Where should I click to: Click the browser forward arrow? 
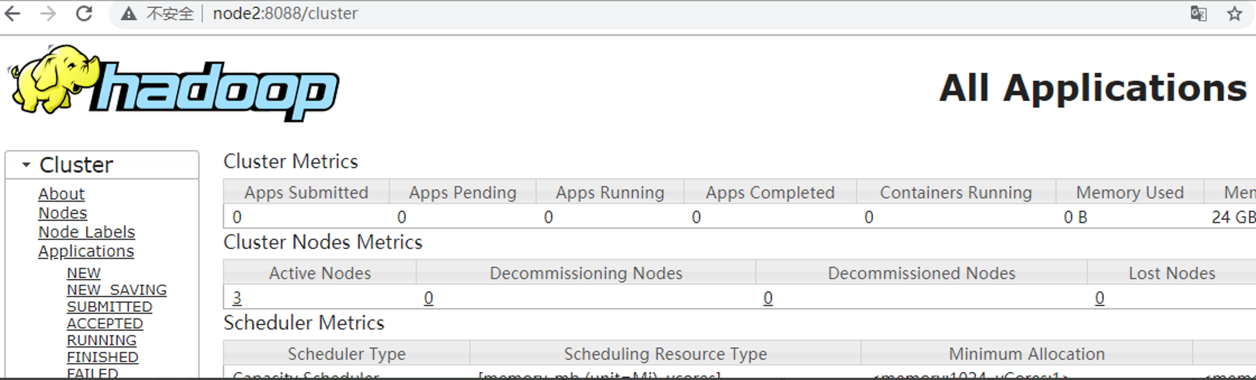pos(48,13)
